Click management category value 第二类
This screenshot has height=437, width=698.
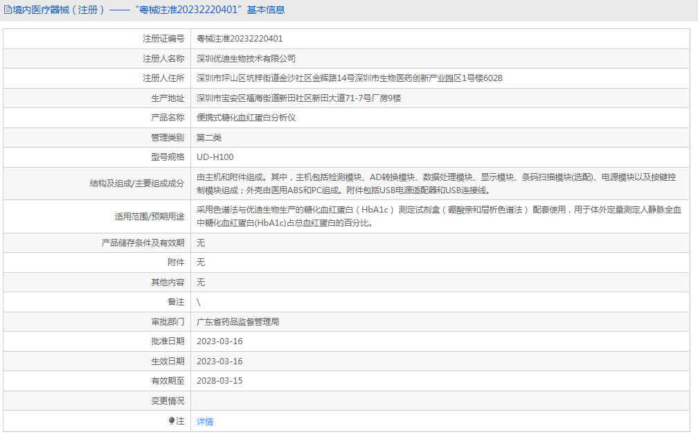pos(209,138)
